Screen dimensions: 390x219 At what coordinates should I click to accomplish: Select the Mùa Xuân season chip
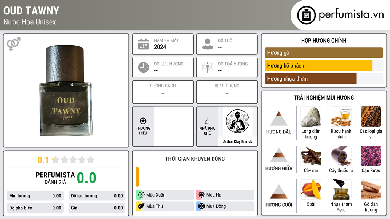click(165, 195)
